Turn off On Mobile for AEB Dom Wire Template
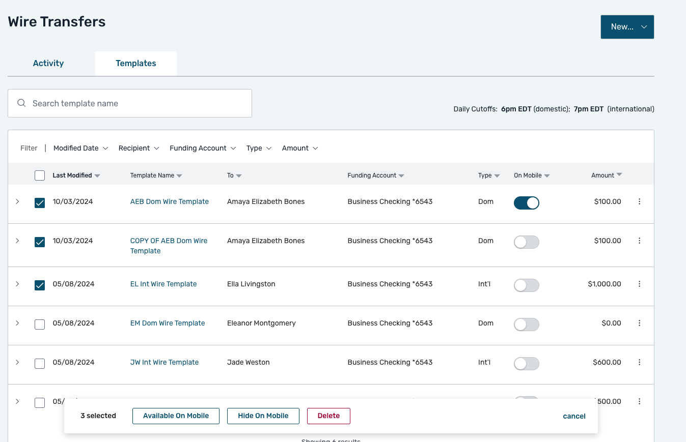Image resolution: width=686 pixels, height=442 pixels. pos(526,203)
